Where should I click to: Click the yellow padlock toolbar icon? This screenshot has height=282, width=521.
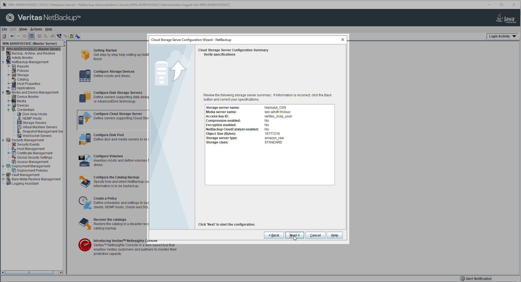tap(71, 36)
